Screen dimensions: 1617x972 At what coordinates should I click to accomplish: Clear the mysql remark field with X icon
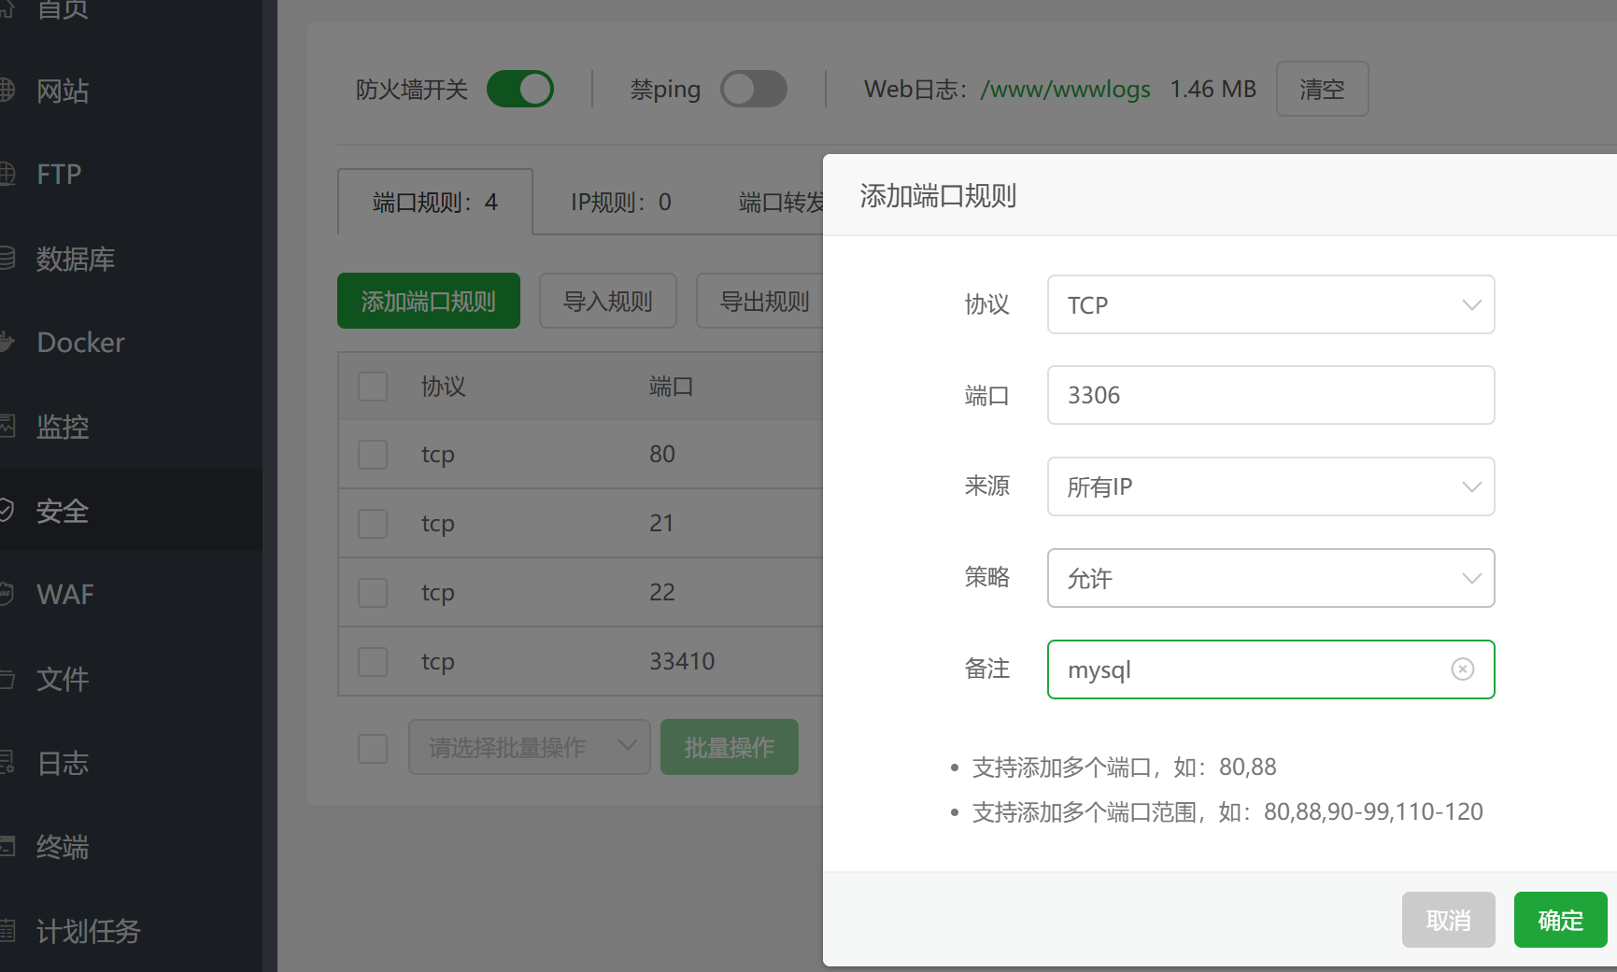pos(1462,669)
